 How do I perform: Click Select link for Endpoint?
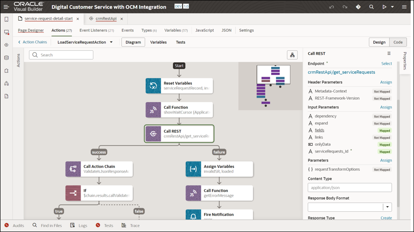click(387, 64)
